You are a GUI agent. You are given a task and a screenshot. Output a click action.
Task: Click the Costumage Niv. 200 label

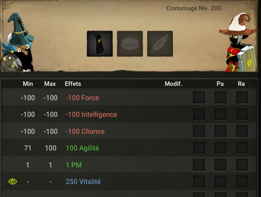pos(194,8)
